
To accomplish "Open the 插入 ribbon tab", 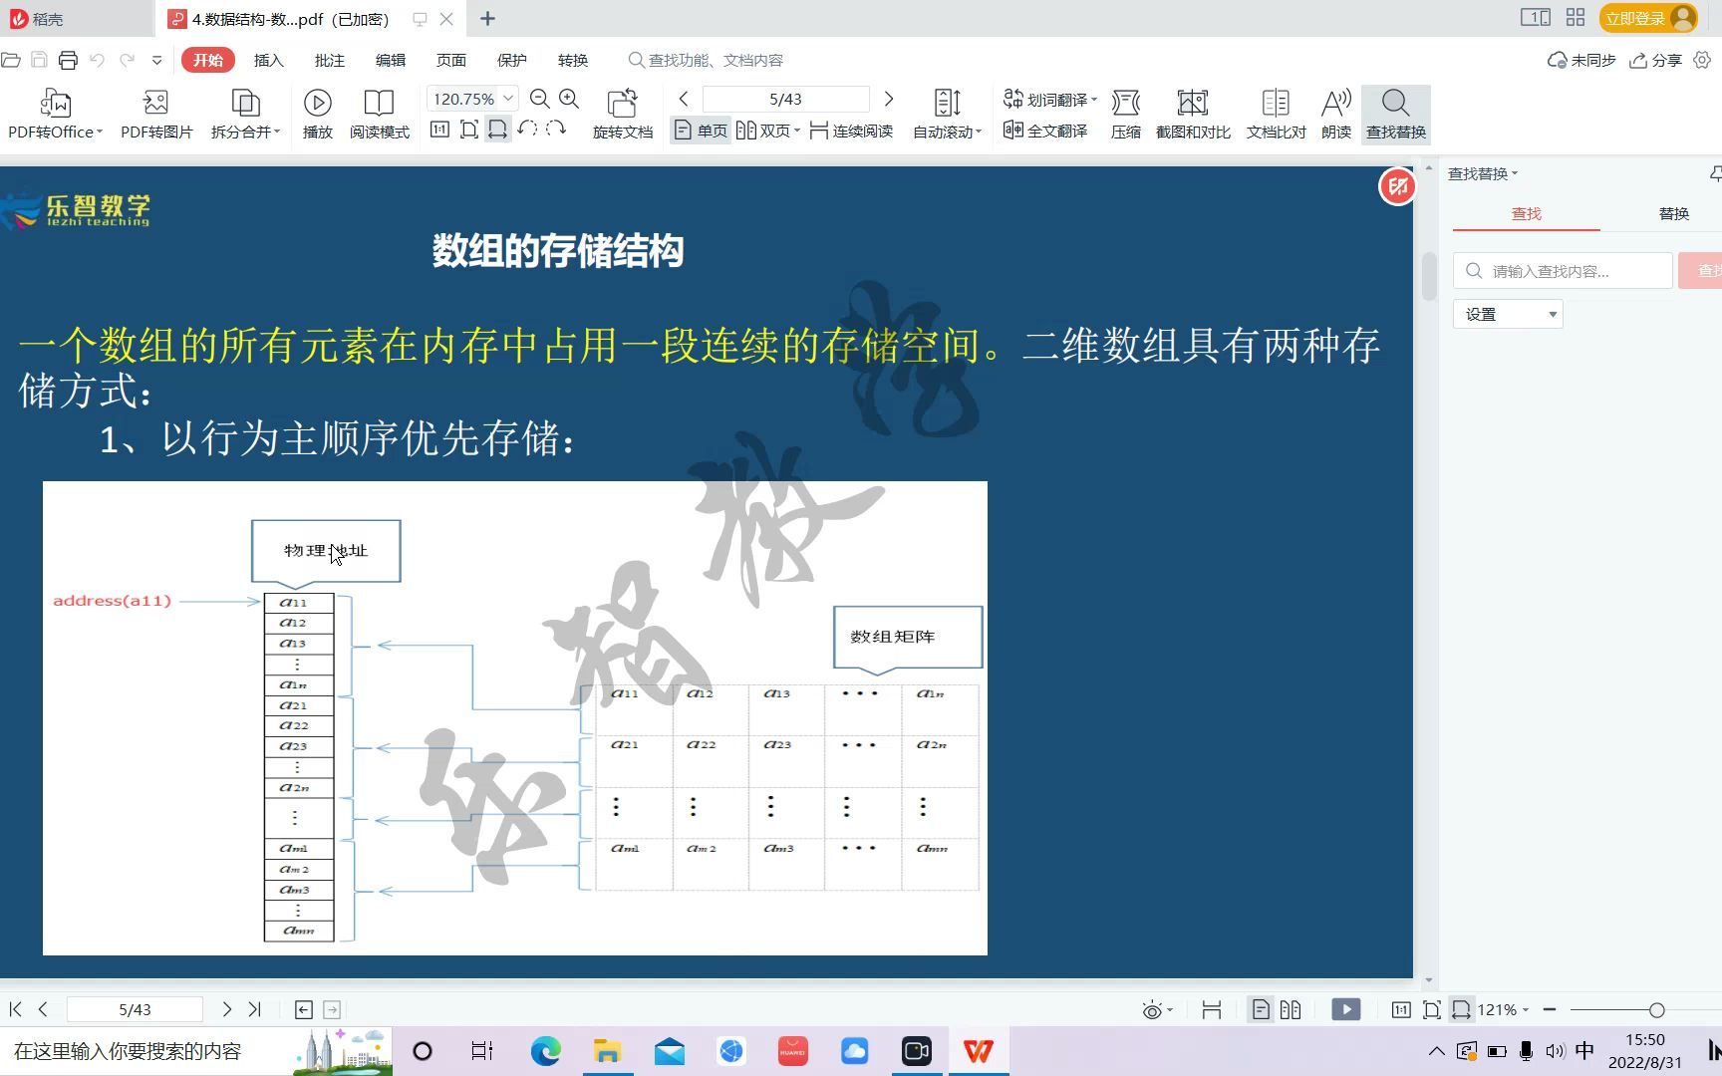I will click(268, 60).
